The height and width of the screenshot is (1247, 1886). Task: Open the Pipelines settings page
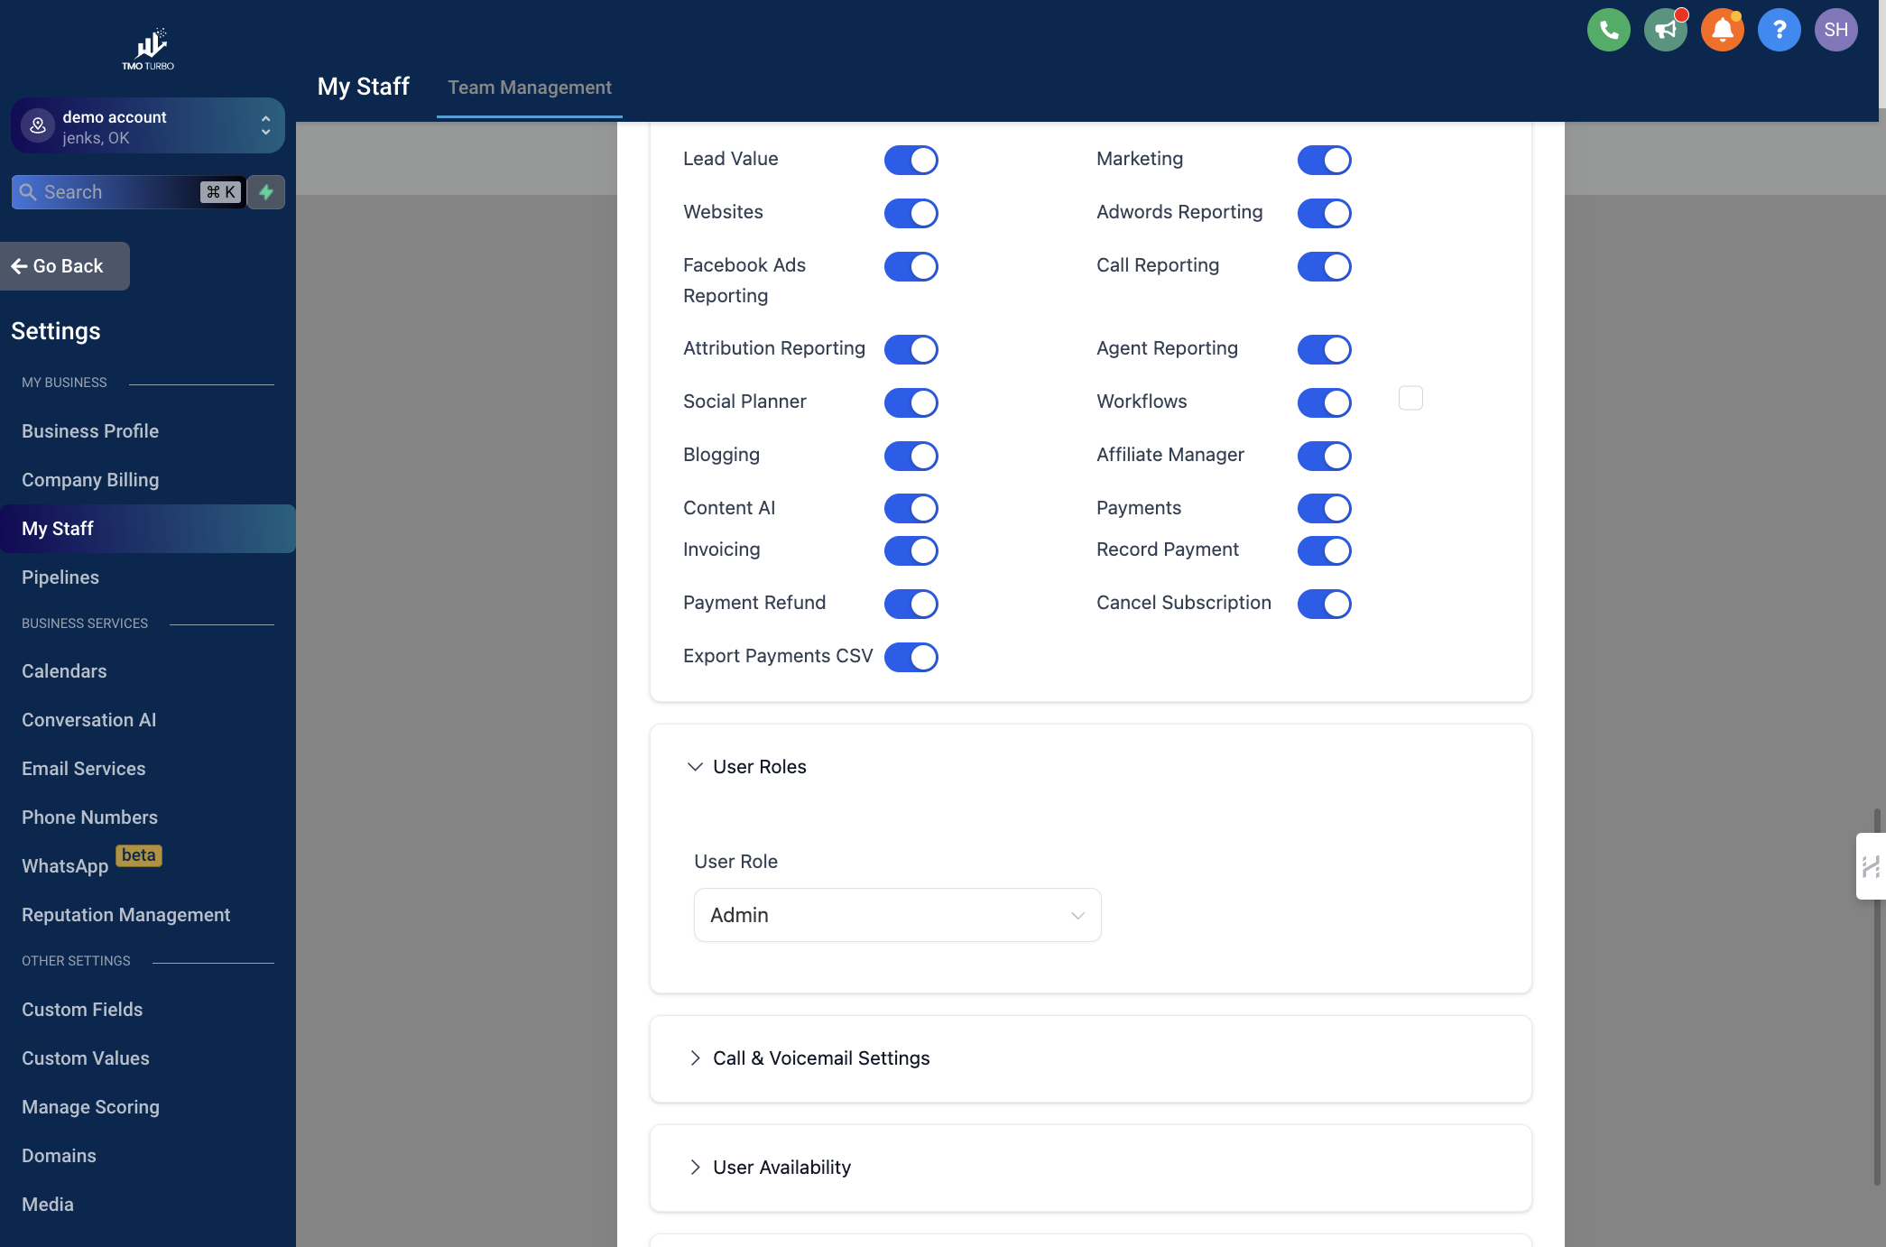pos(60,577)
